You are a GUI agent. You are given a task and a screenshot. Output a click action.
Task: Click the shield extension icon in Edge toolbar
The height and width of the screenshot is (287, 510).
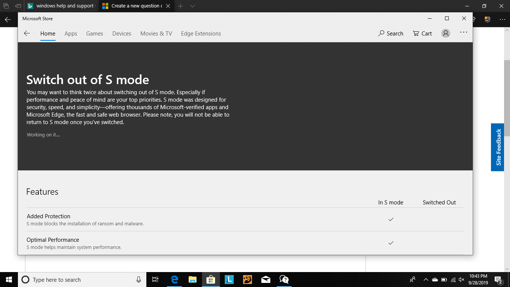487,19
